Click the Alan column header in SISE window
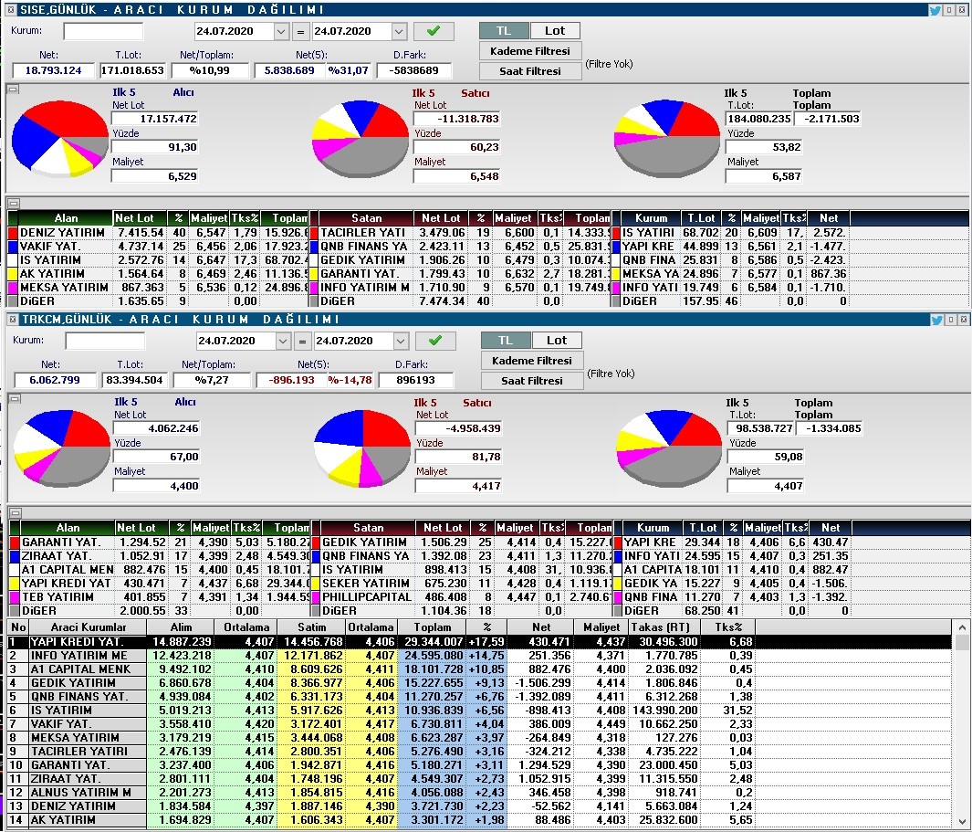Image resolution: width=972 pixels, height=832 pixels. [x=66, y=218]
